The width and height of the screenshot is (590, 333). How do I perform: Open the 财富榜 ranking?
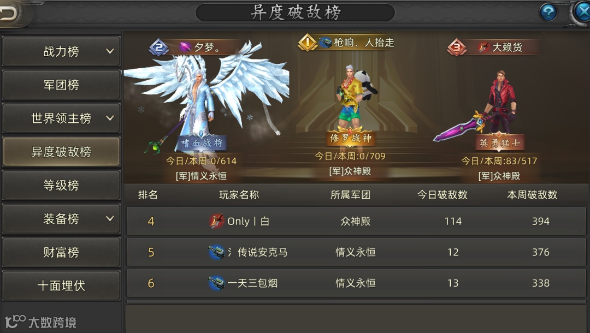(x=61, y=252)
